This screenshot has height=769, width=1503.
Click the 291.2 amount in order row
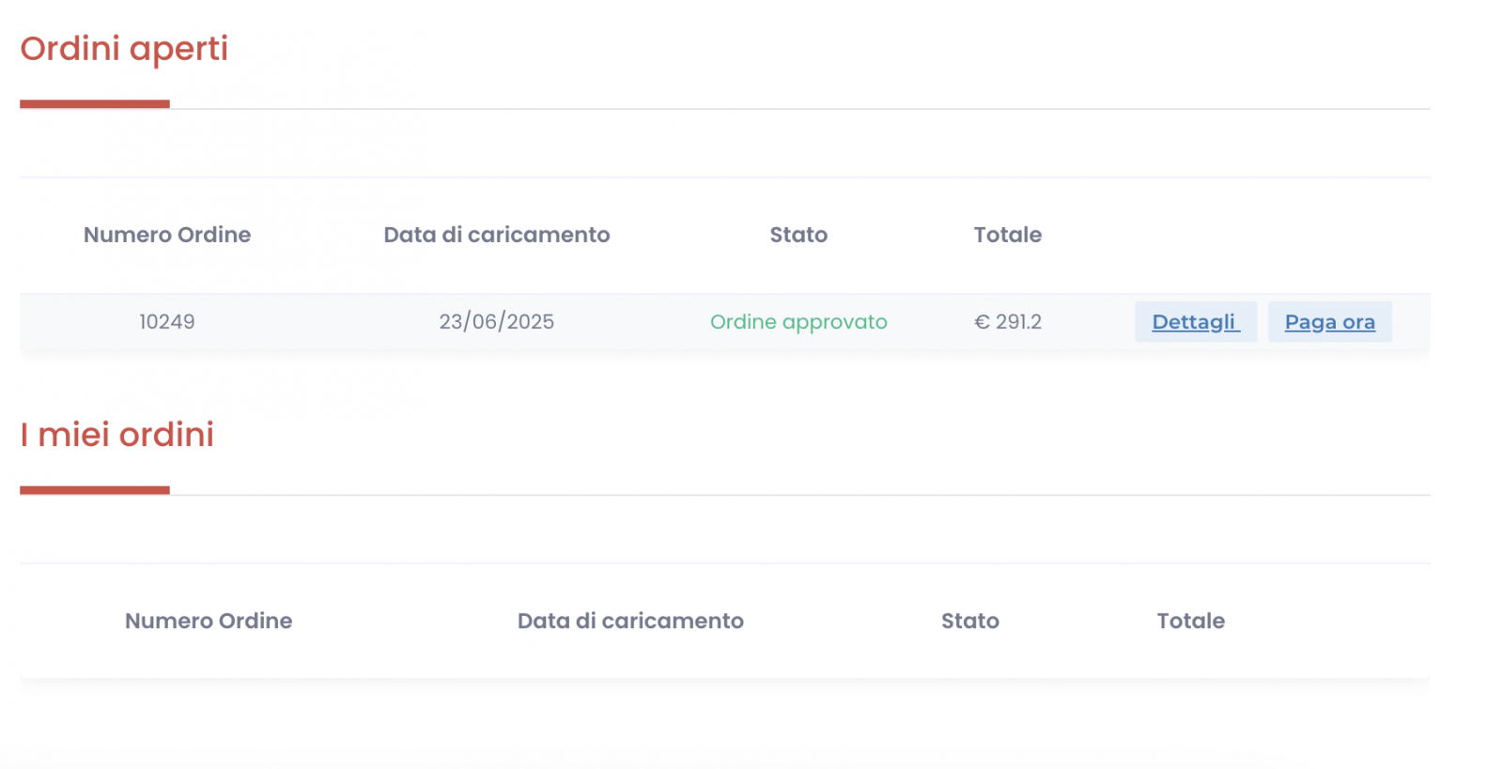click(1018, 322)
